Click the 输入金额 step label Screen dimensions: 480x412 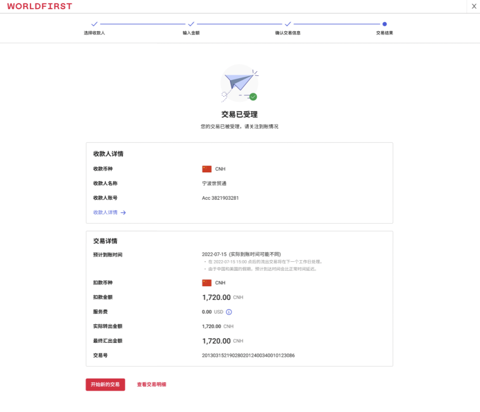pyautogui.click(x=192, y=33)
